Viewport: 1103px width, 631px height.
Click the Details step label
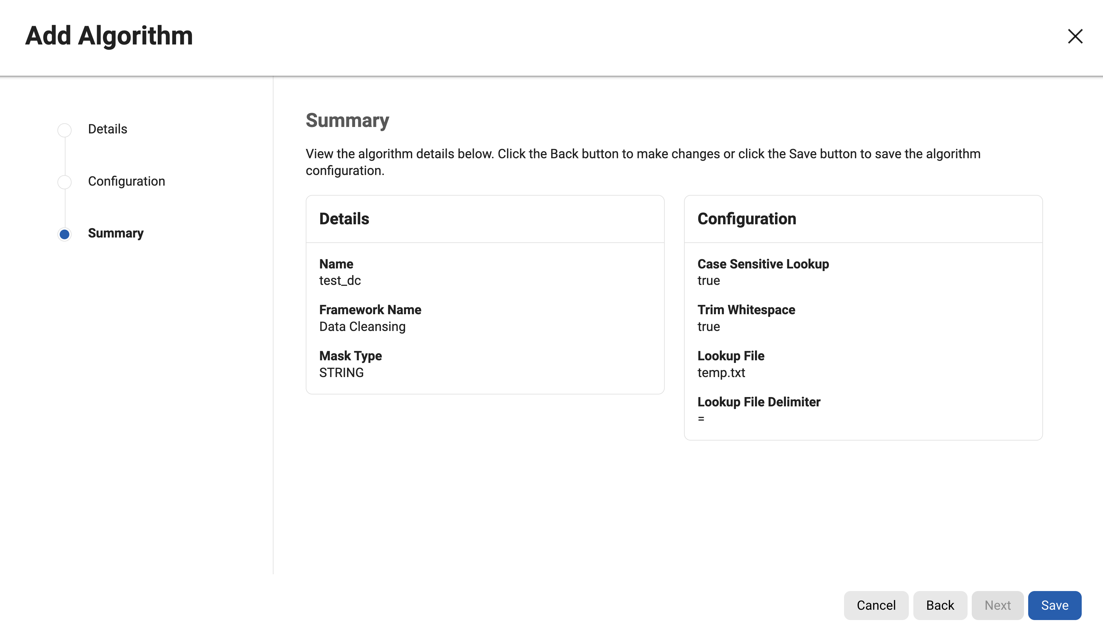coord(107,129)
